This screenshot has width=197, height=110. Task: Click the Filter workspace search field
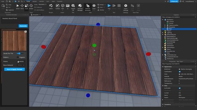tap(179, 17)
